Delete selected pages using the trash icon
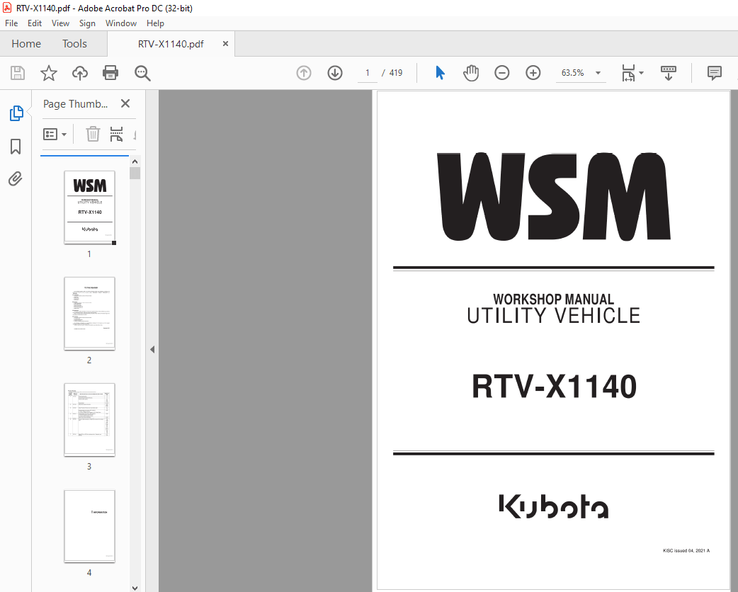Image resolution: width=738 pixels, height=592 pixels. pyautogui.click(x=93, y=134)
